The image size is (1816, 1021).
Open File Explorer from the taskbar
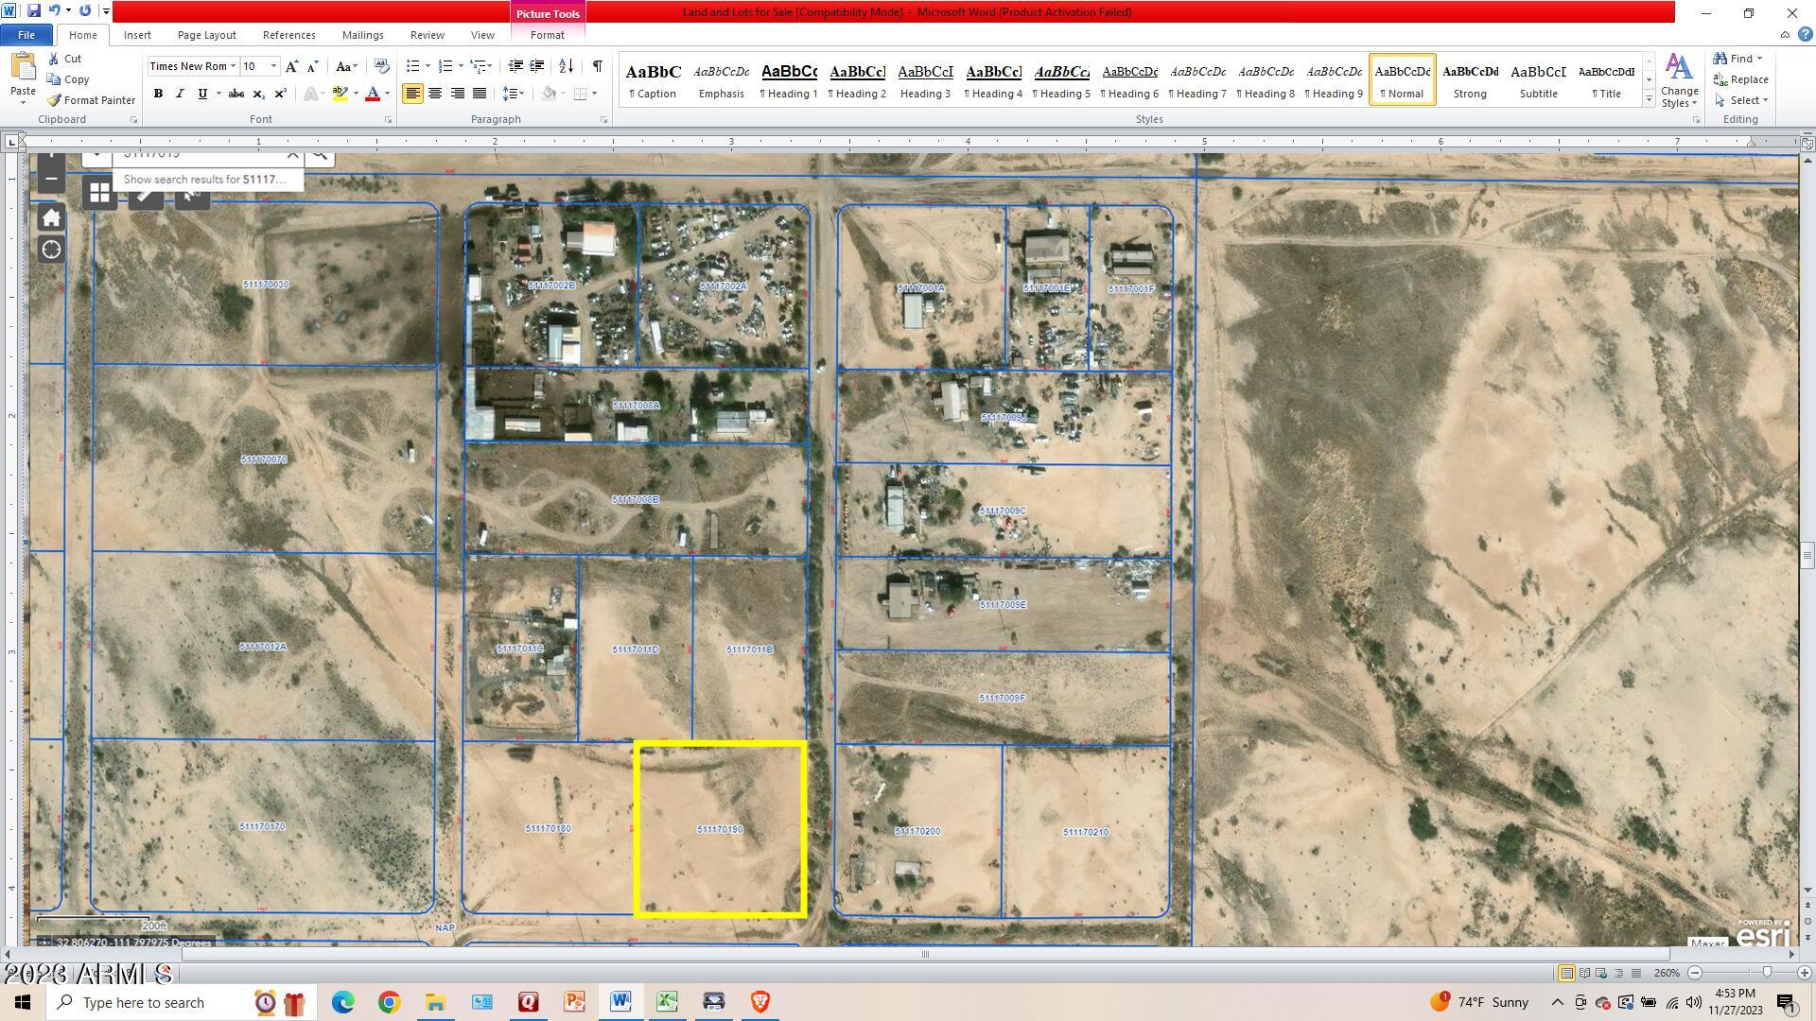click(x=435, y=1002)
